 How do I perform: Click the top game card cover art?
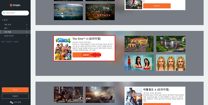(134, 4)
